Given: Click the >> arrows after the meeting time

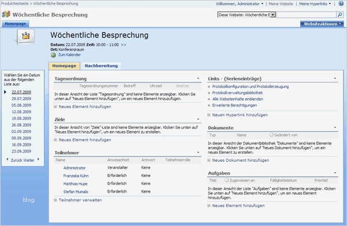Looking at the screenshot, I should [x=124, y=45].
